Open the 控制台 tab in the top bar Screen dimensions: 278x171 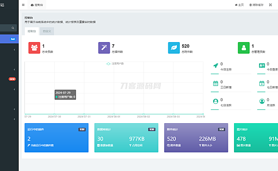tap(37, 5)
